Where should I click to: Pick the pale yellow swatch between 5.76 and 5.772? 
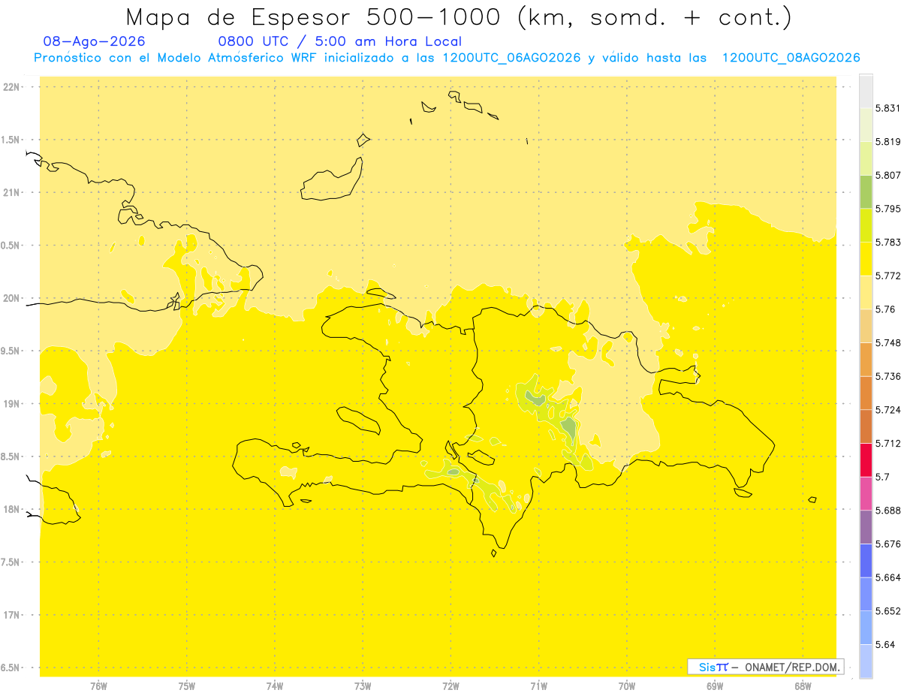pyautogui.click(x=866, y=292)
